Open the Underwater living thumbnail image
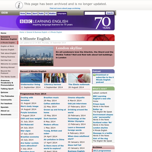 coord(31,78)
